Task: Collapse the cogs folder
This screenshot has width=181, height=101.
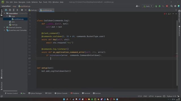Action: coord(7,16)
